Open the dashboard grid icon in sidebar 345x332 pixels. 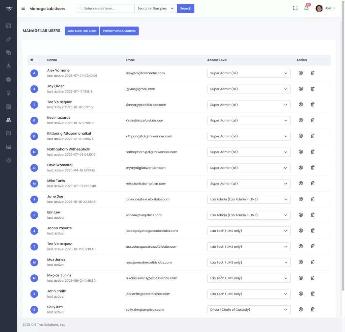tap(8, 26)
